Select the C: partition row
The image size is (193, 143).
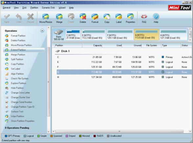124,57
